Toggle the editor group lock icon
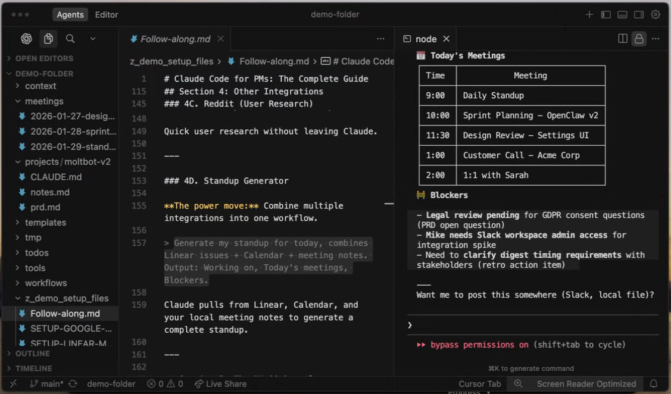This screenshot has width=671, height=394. click(x=639, y=39)
